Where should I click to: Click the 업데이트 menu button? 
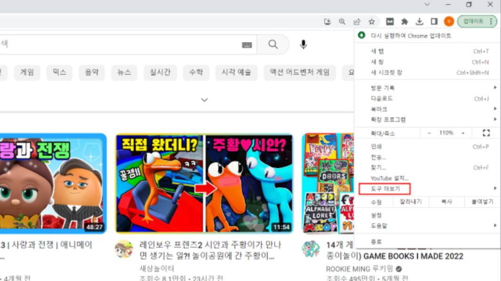click(x=477, y=21)
